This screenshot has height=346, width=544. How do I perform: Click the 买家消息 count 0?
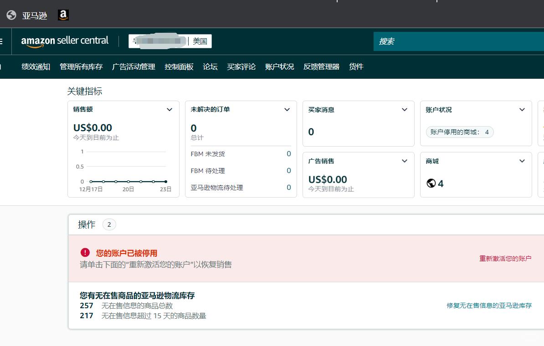311,132
